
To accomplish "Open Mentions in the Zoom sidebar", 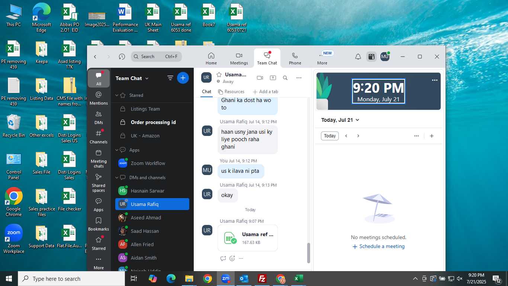I will (x=99, y=98).
